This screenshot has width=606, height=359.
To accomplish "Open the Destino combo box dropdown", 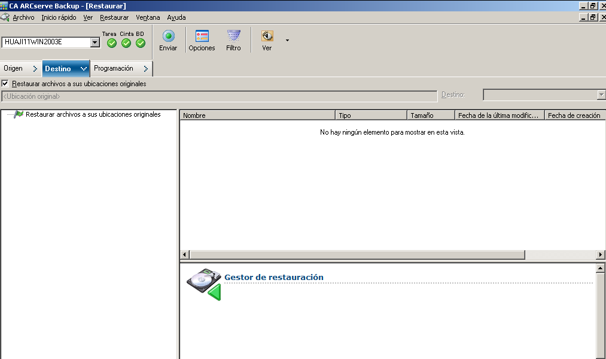I will click(x=601, y=95).
